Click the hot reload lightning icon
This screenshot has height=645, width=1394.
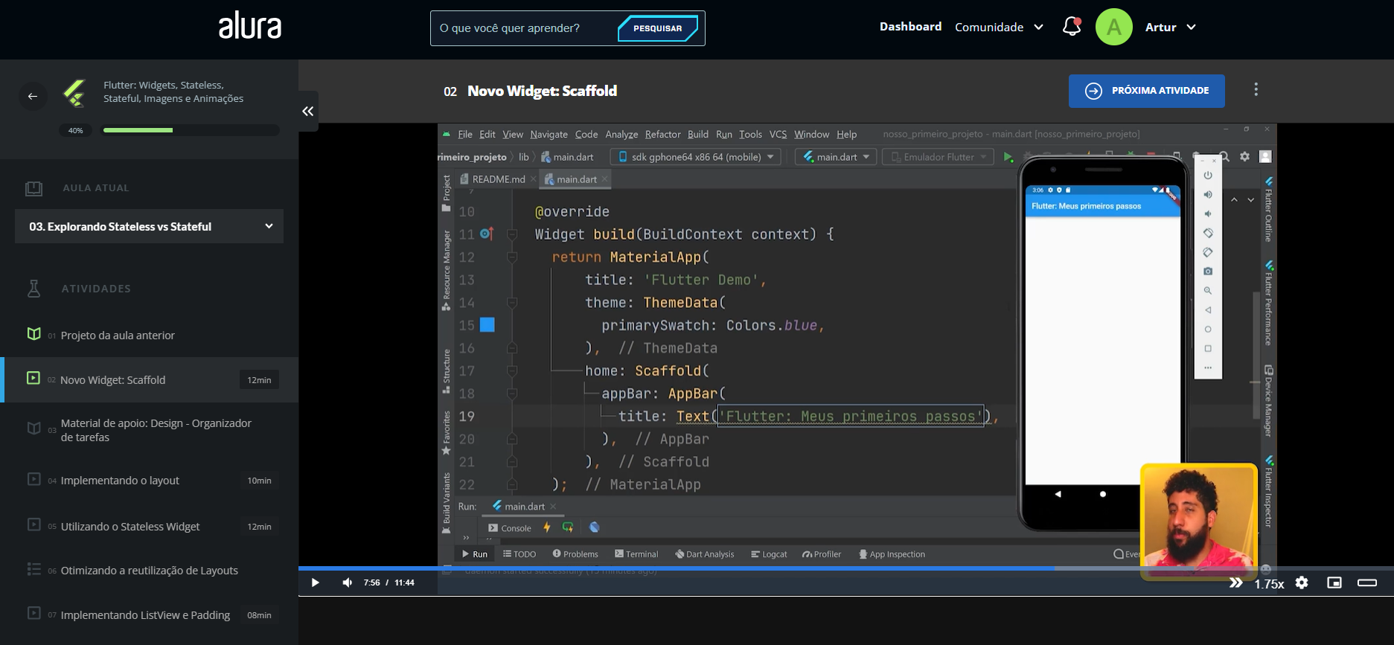[547, 527]
